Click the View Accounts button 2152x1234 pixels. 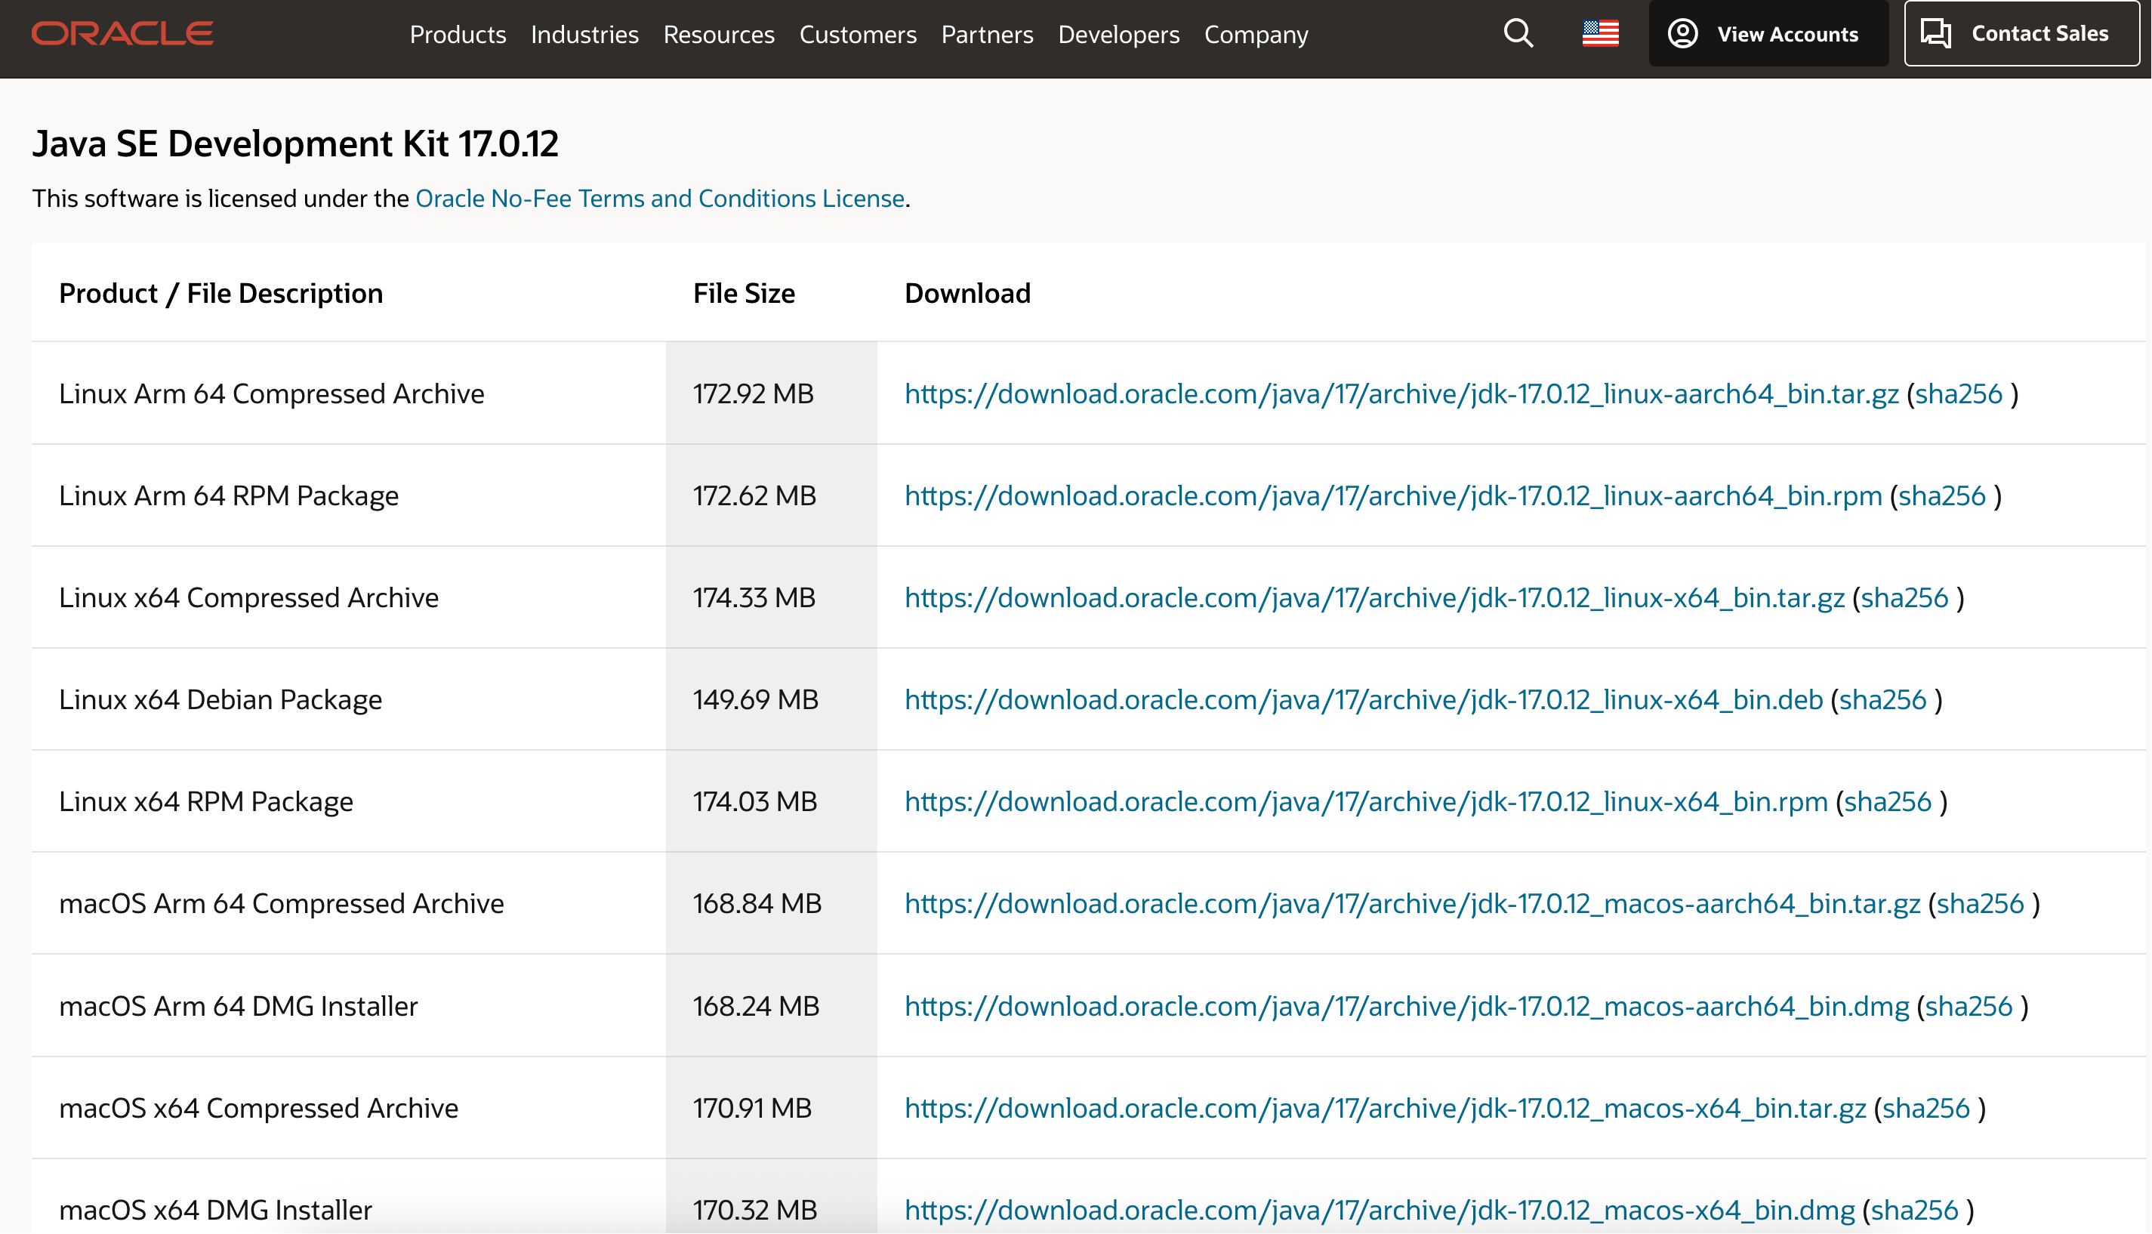[1768, 33]
